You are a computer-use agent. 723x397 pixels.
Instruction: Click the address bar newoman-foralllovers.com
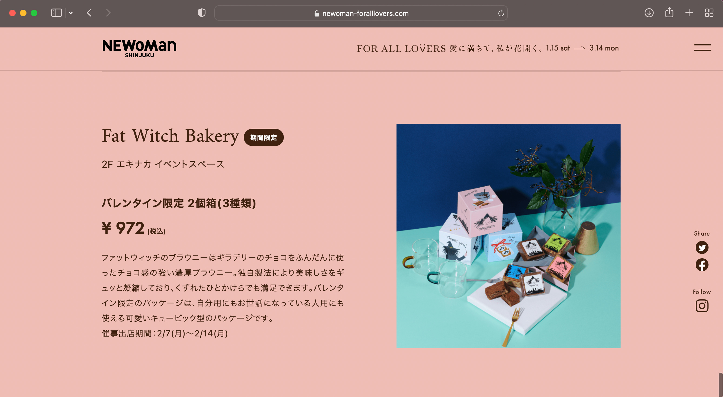pyautogui.click(x=361, y=13)
